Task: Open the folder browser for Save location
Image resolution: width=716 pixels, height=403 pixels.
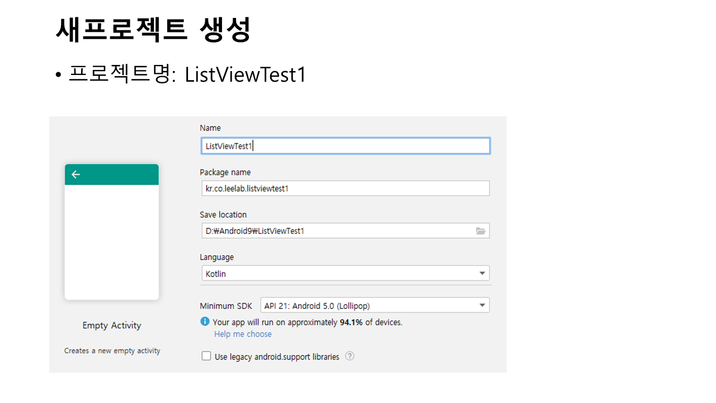Action: [x=481, y=231]
